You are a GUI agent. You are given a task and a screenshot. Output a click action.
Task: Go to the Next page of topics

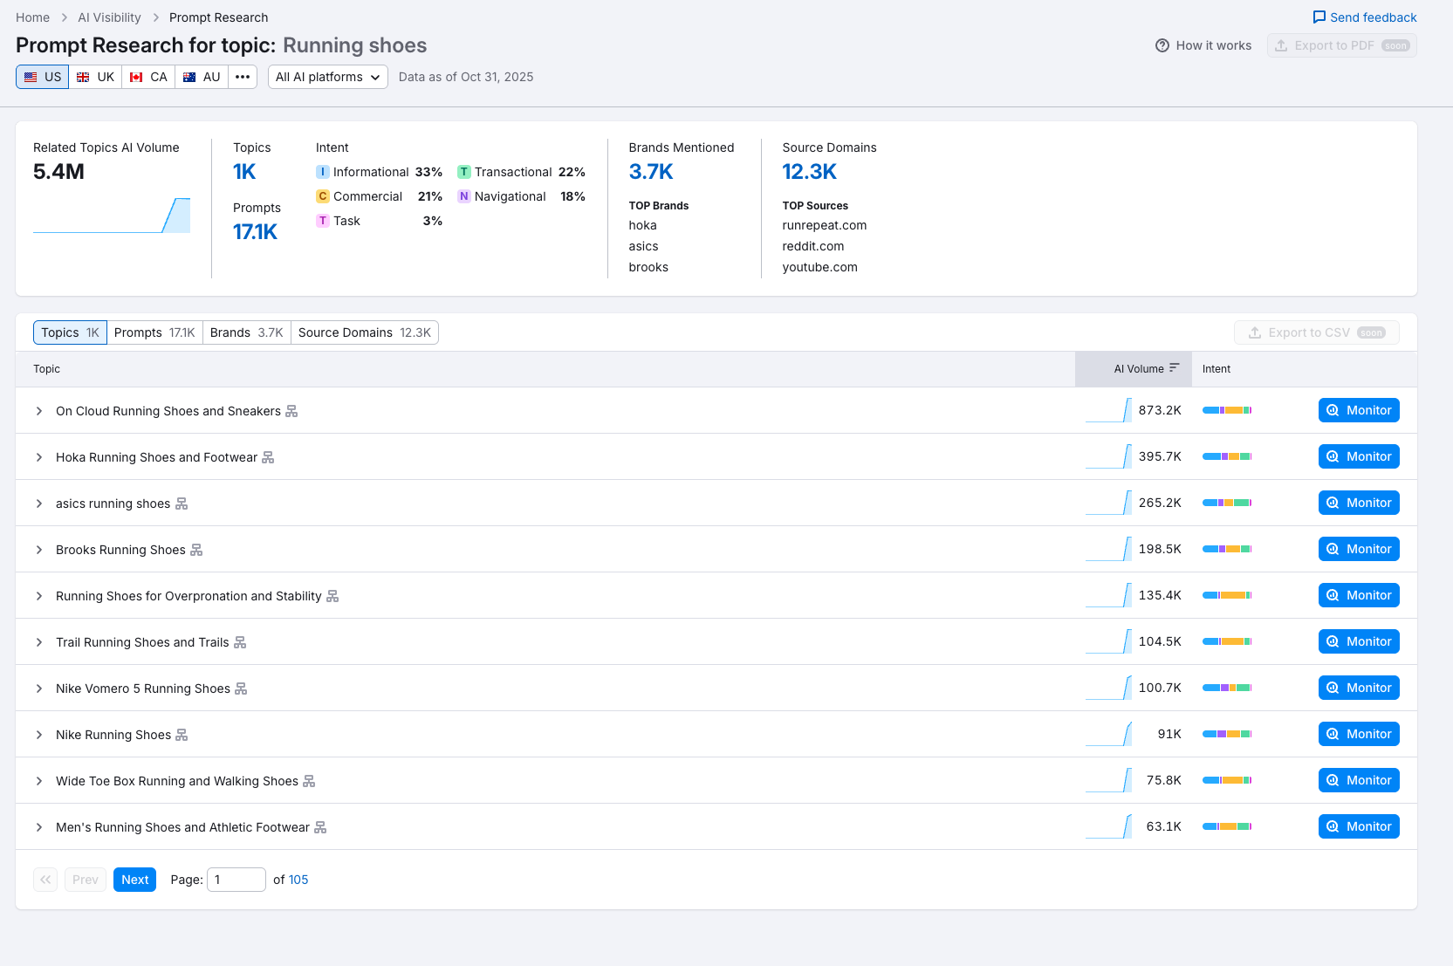[x=134, y=880]
